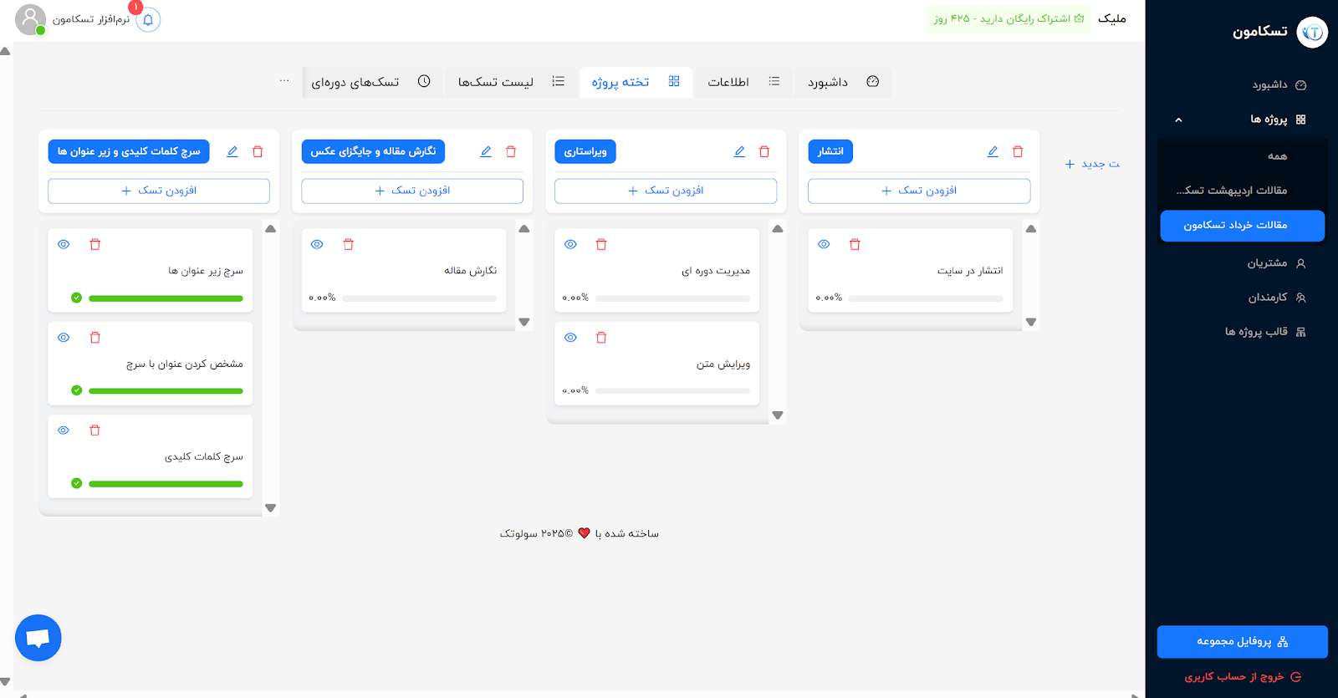View the انتشار در سایت task via eye icon
Image resolution: width=1338 pixels, height=698 pixels.
click(x=824, y=245)
